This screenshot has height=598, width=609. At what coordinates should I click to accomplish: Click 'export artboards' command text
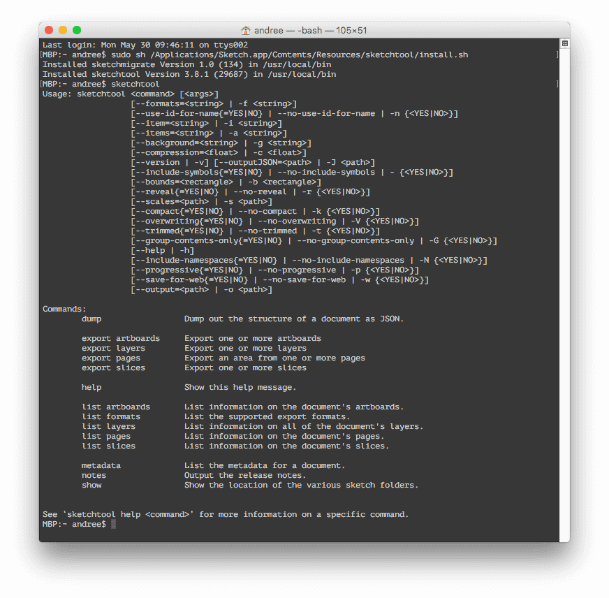[x=120, y=338]
